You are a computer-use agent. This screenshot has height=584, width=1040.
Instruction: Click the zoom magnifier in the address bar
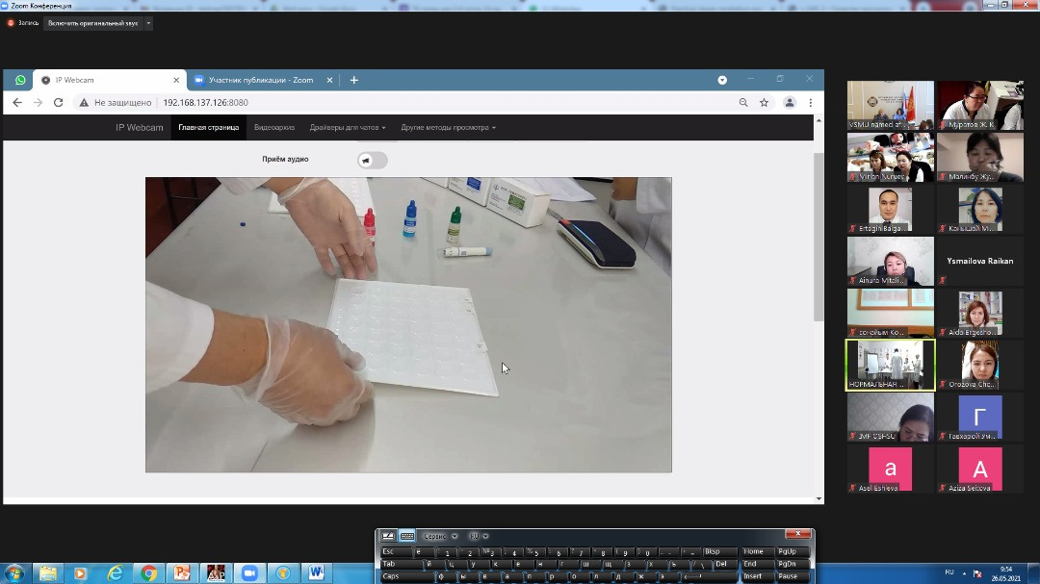[x=743, y=102]
